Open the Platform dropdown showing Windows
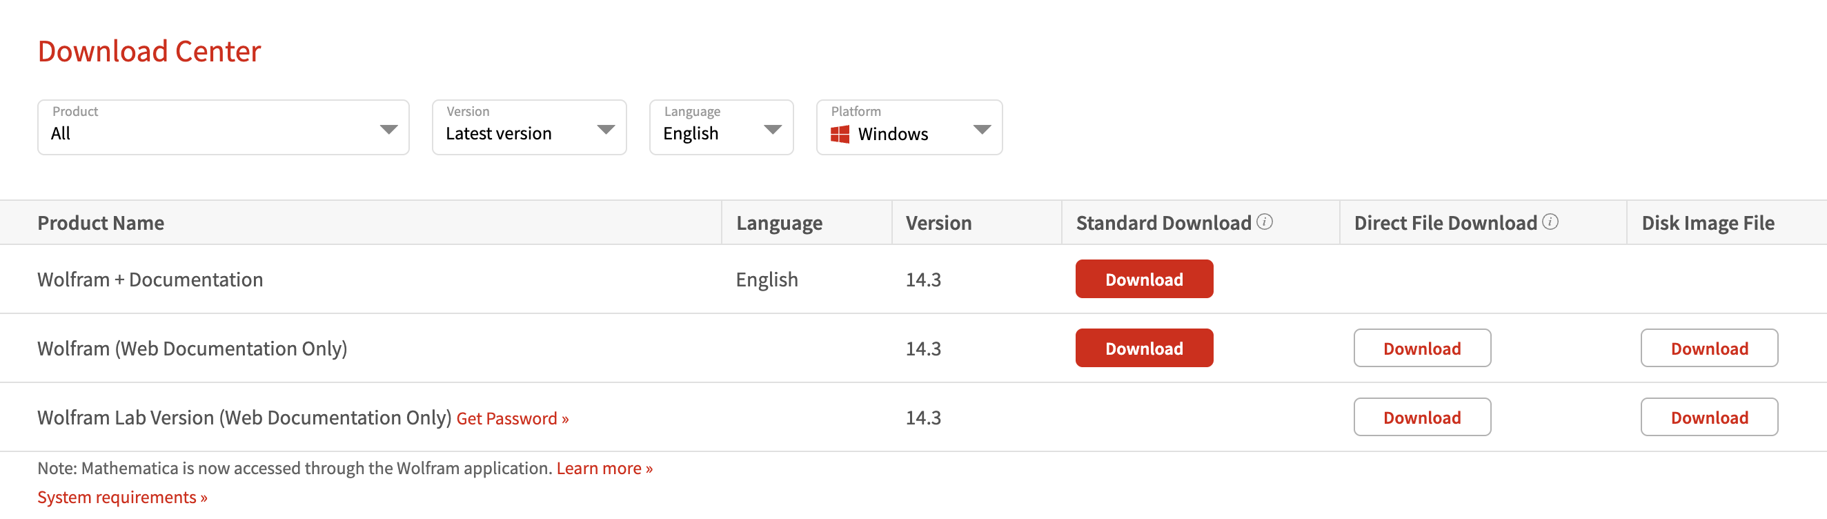1827x519 pixels. click(909, 127)
